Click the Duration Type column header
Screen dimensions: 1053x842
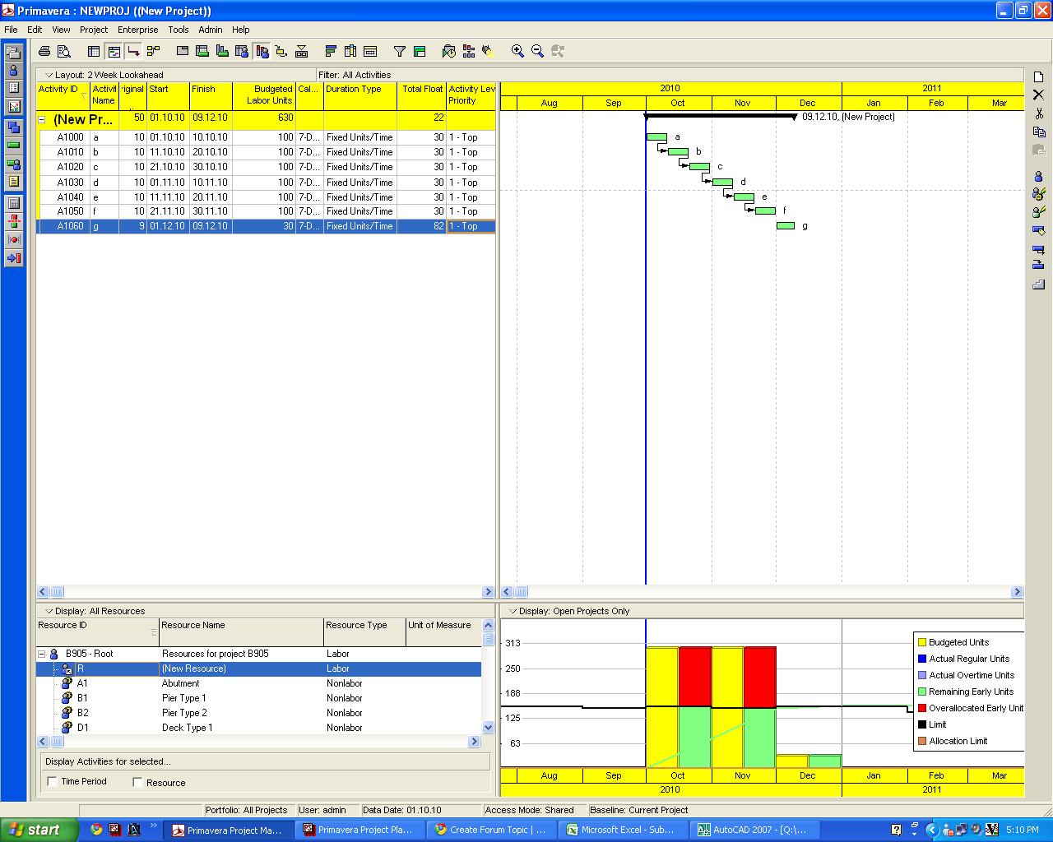(x=360, y=95)
